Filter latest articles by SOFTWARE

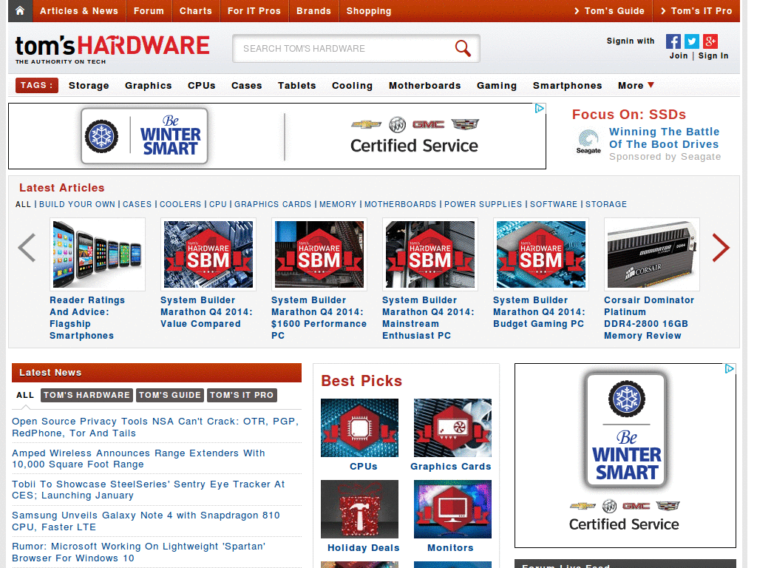click(x=554, y=204)
